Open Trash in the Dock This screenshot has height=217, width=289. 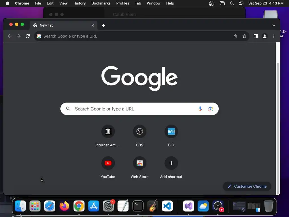tap(269, 206)
